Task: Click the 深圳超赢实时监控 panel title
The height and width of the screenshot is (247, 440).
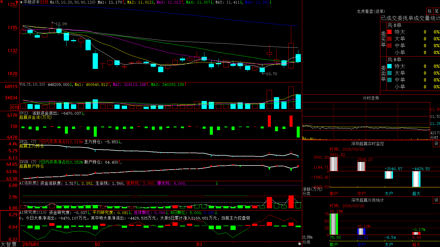Action: [x=367, y=144]
